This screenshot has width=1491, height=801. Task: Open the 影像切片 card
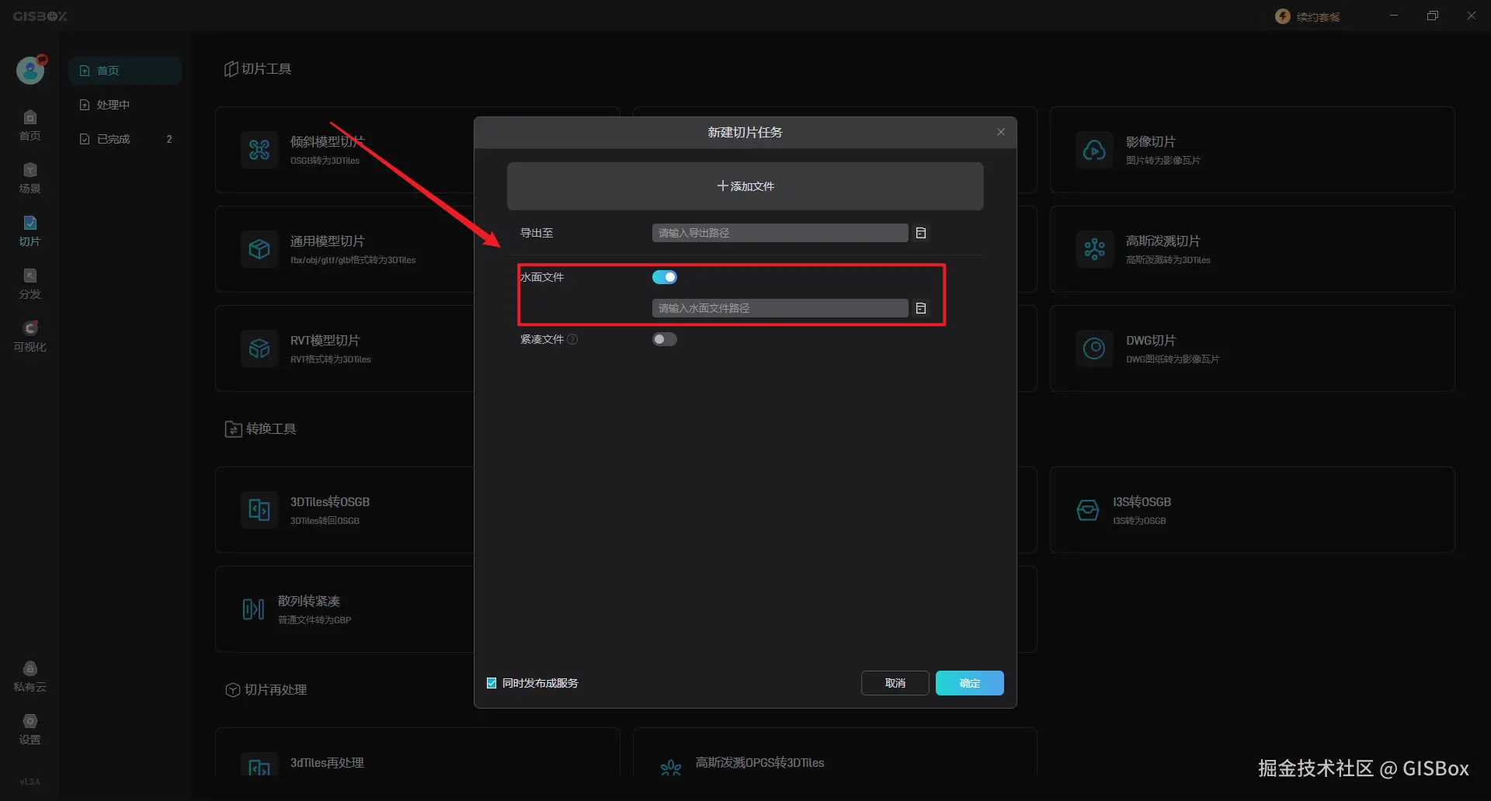click(x=1252, y=150)
